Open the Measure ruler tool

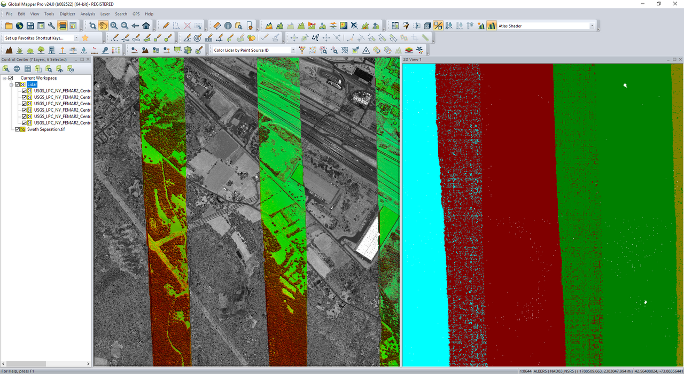point(216,26)
